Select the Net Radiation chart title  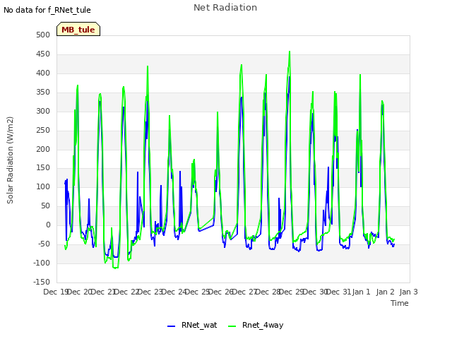point(225,8)
